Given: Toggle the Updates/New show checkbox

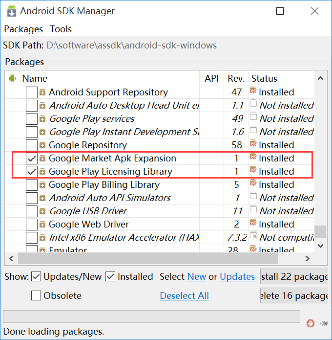Looking at the screenshot, I should [36, 277].
